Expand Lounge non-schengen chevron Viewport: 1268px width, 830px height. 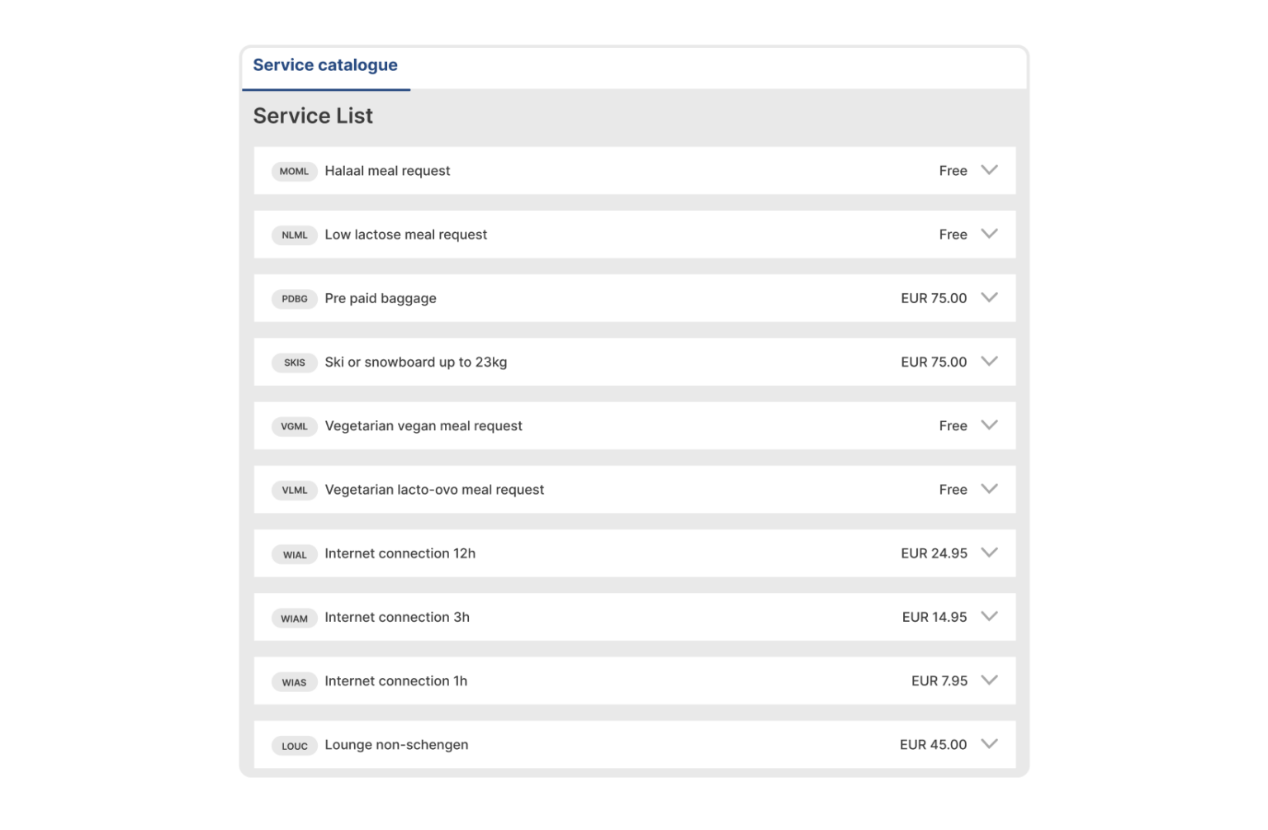[x=989, y=743]
